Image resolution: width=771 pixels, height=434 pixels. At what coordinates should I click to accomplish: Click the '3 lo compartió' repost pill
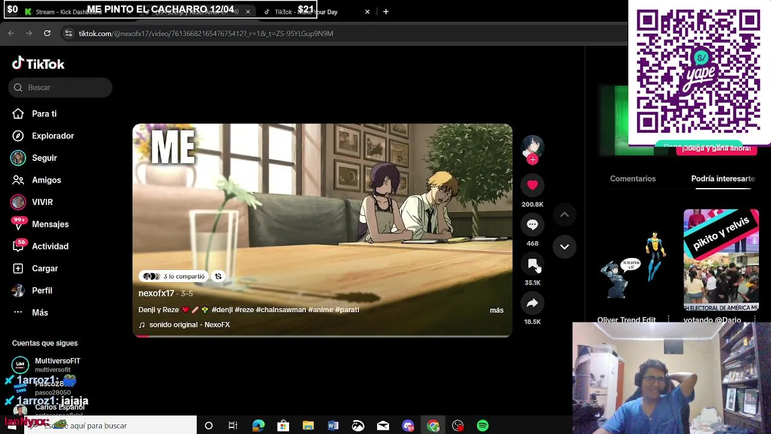(x=174, y=276)
